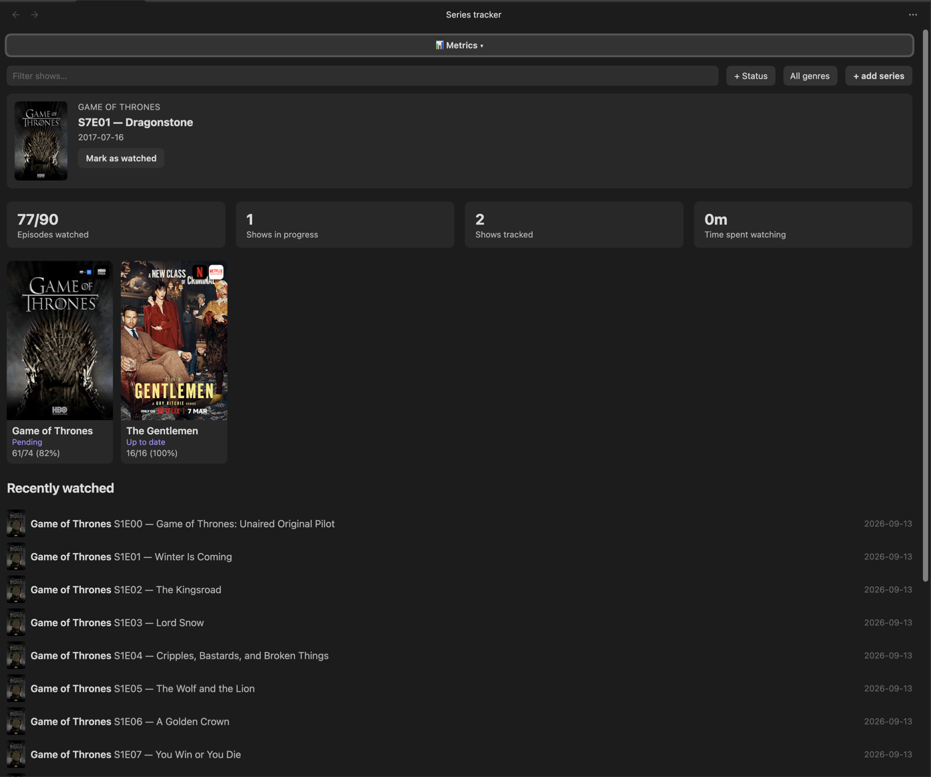This screenshot has height=777, width=931.
Task: Select the S1E01 Winter Is Coming entry
Action: tap(460, 556)
